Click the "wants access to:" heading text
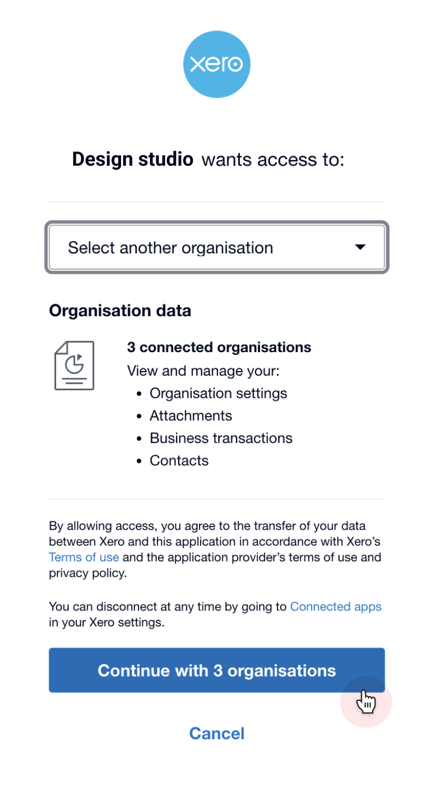448x798 pixels. click(273, 160)
